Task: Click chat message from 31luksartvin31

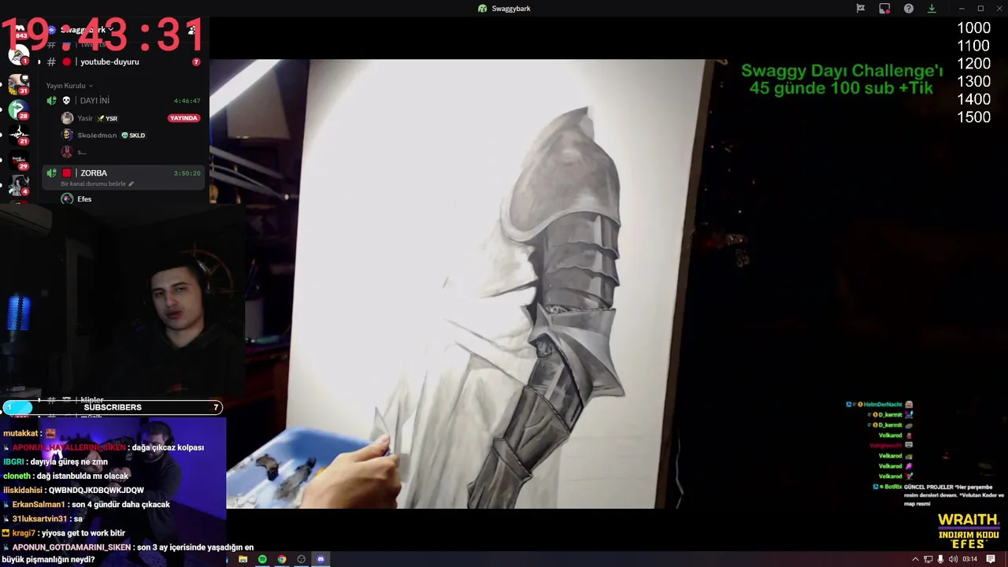Action: 43,519
